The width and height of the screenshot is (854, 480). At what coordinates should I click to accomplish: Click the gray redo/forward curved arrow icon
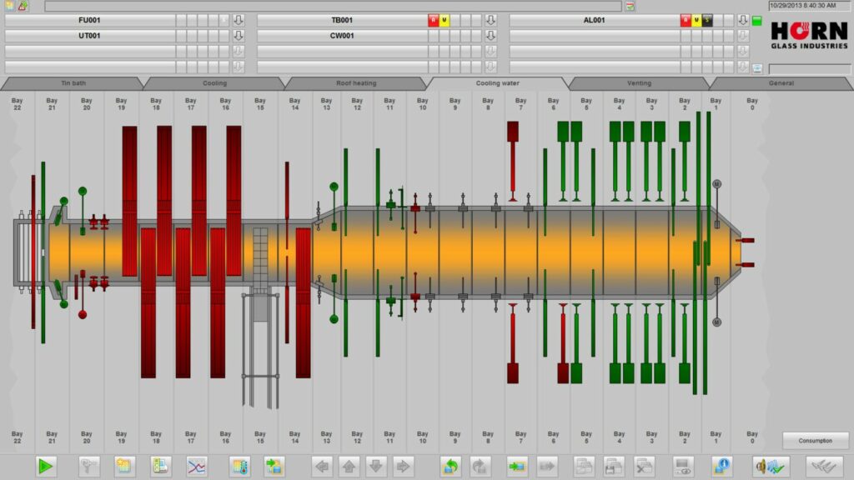point(480,467)
